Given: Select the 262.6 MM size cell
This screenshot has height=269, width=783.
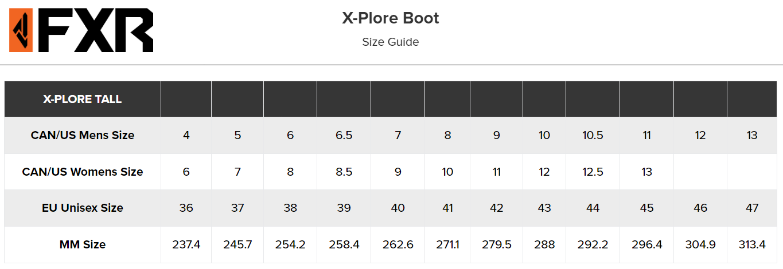Looking at the screenshot, I should pyautogui.click(x=398, y=244).
